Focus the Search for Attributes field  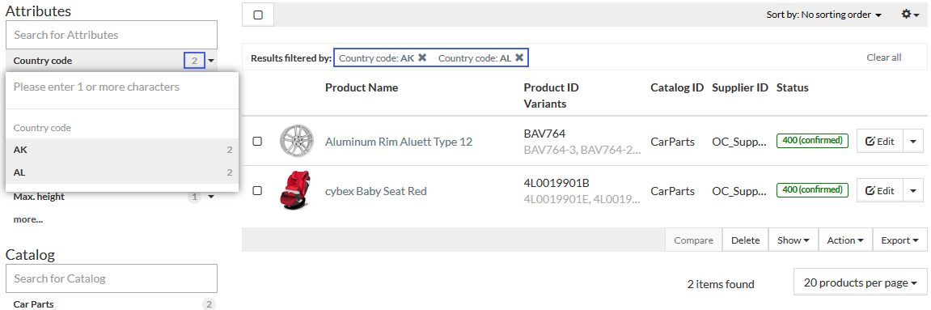pyautogui.click(x=112, y=35)
